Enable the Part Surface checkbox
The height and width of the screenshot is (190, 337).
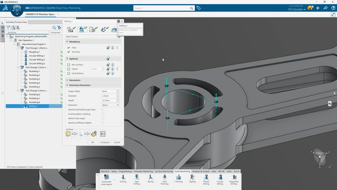click(69, 65)
